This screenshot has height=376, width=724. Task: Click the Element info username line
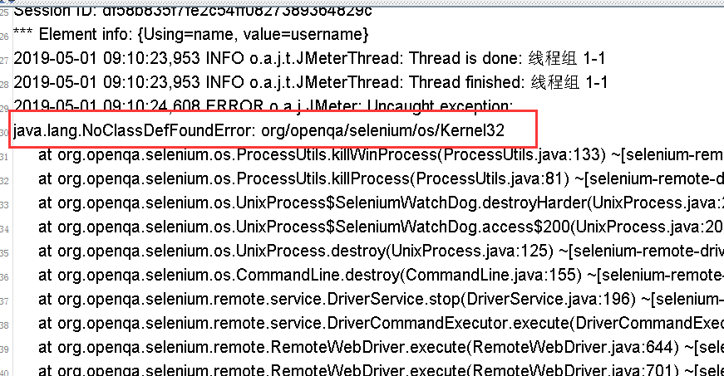click(x=191, y=35)
